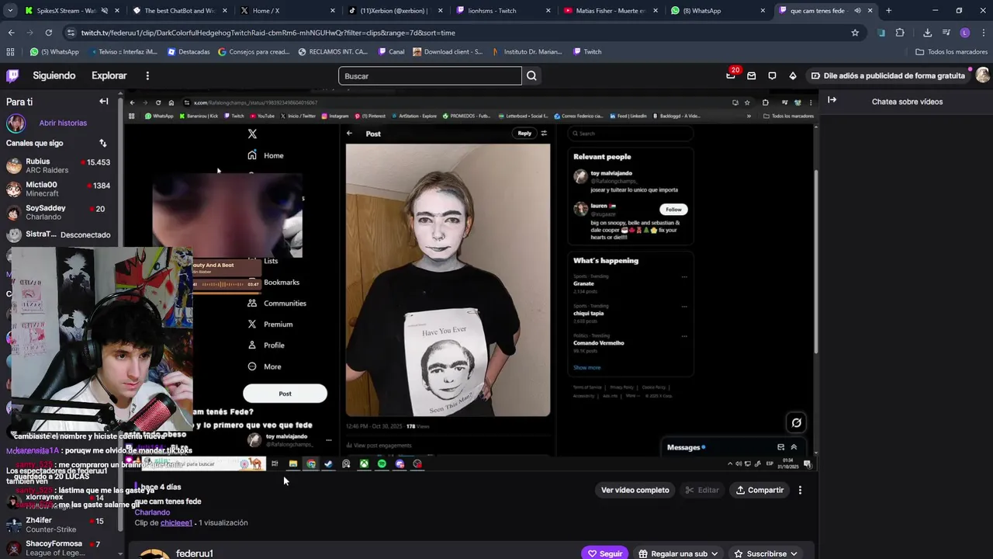Collapse the Chatea sobre vídeos panel
This screenshot has height=559, width=993.
click(x=832, y=100)
